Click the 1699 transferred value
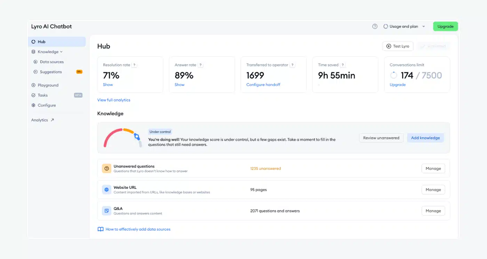Image resolution: width=487 pixels, height=259 pixels. tap(255, 75)
